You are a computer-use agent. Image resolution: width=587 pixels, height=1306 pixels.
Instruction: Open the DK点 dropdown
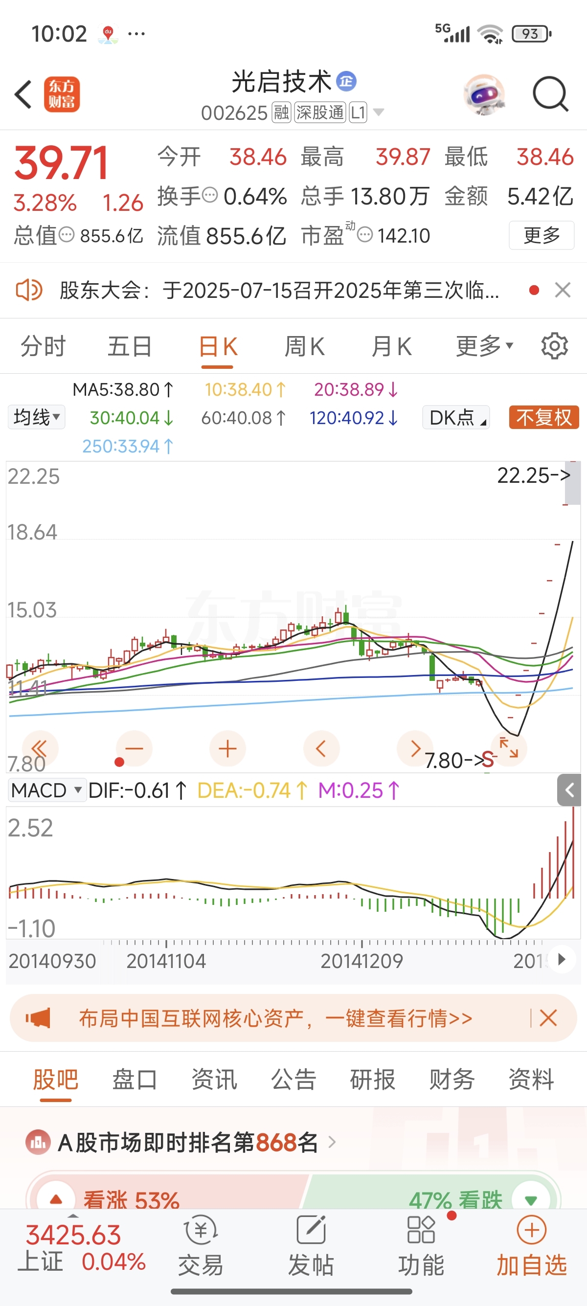pyautogui.click(x=456, y=417)
